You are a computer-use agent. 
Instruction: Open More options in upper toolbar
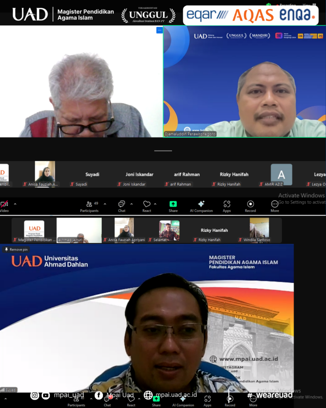[x=275, y=207]
